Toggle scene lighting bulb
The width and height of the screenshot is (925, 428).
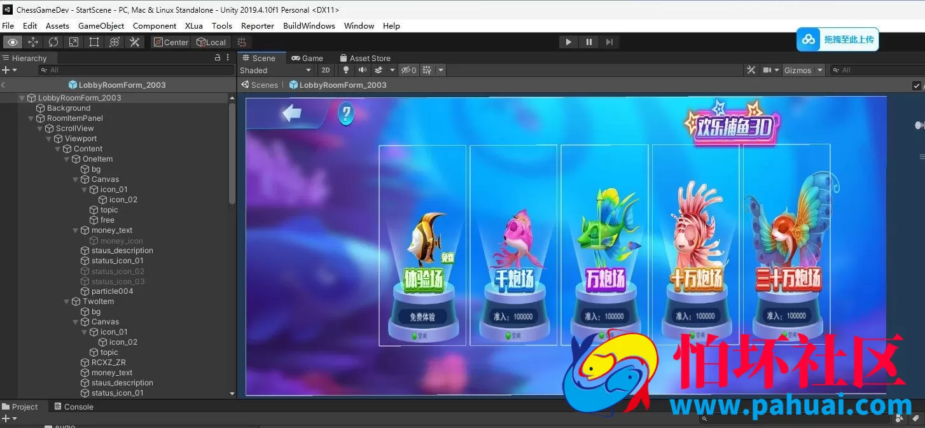(x=345, y=70)
